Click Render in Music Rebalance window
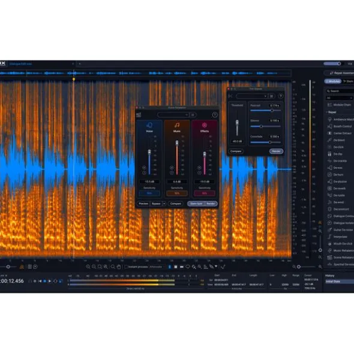 211,204
